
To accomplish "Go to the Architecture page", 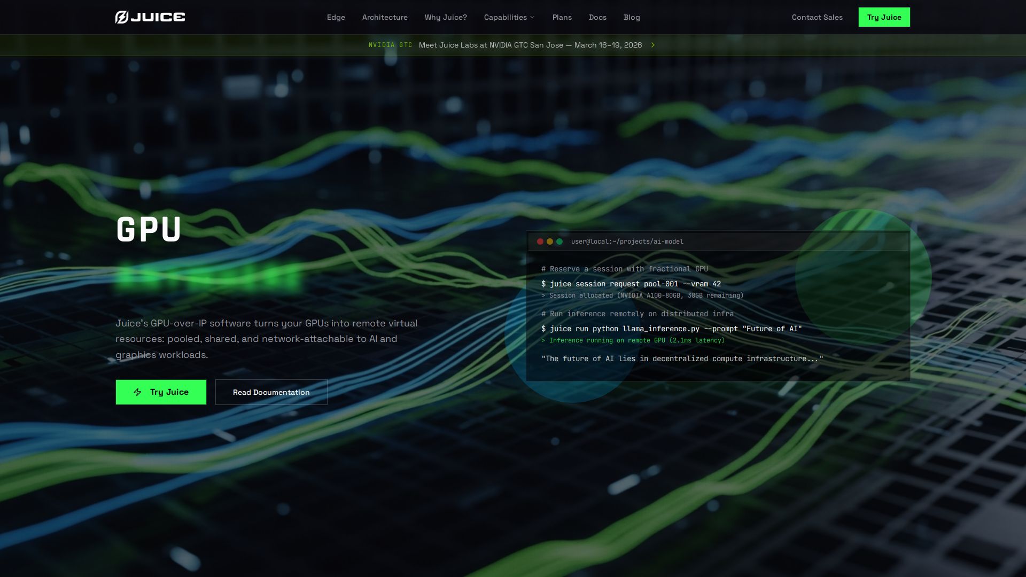I will (385, 17).
